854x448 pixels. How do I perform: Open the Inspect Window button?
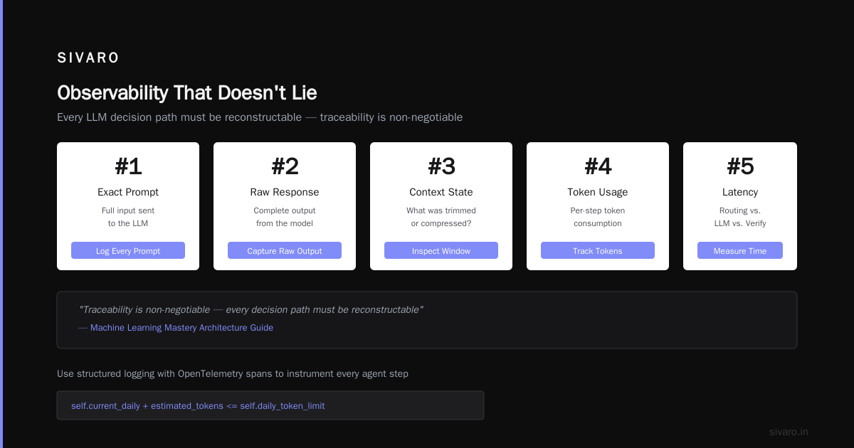[x=441, y=250]
